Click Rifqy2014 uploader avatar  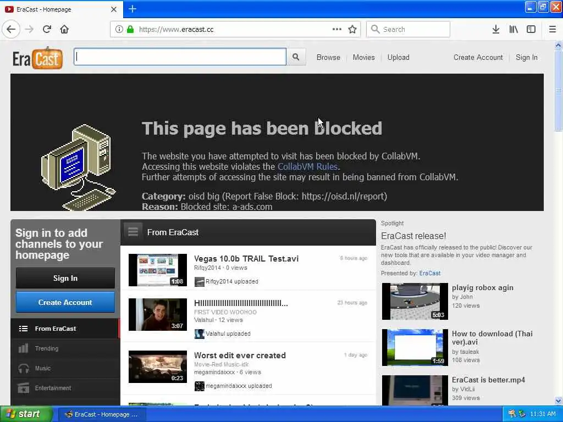tap(199, 282)
